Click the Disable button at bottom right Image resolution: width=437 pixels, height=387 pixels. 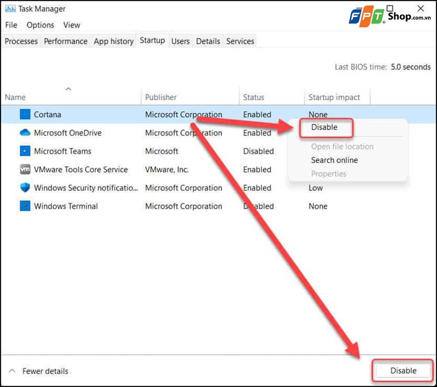point(403,371)
